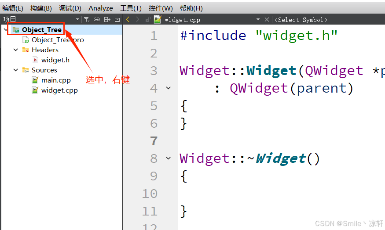Collapse the Sources folder
The image size is (385, 230).
click(x=16, y=70)
